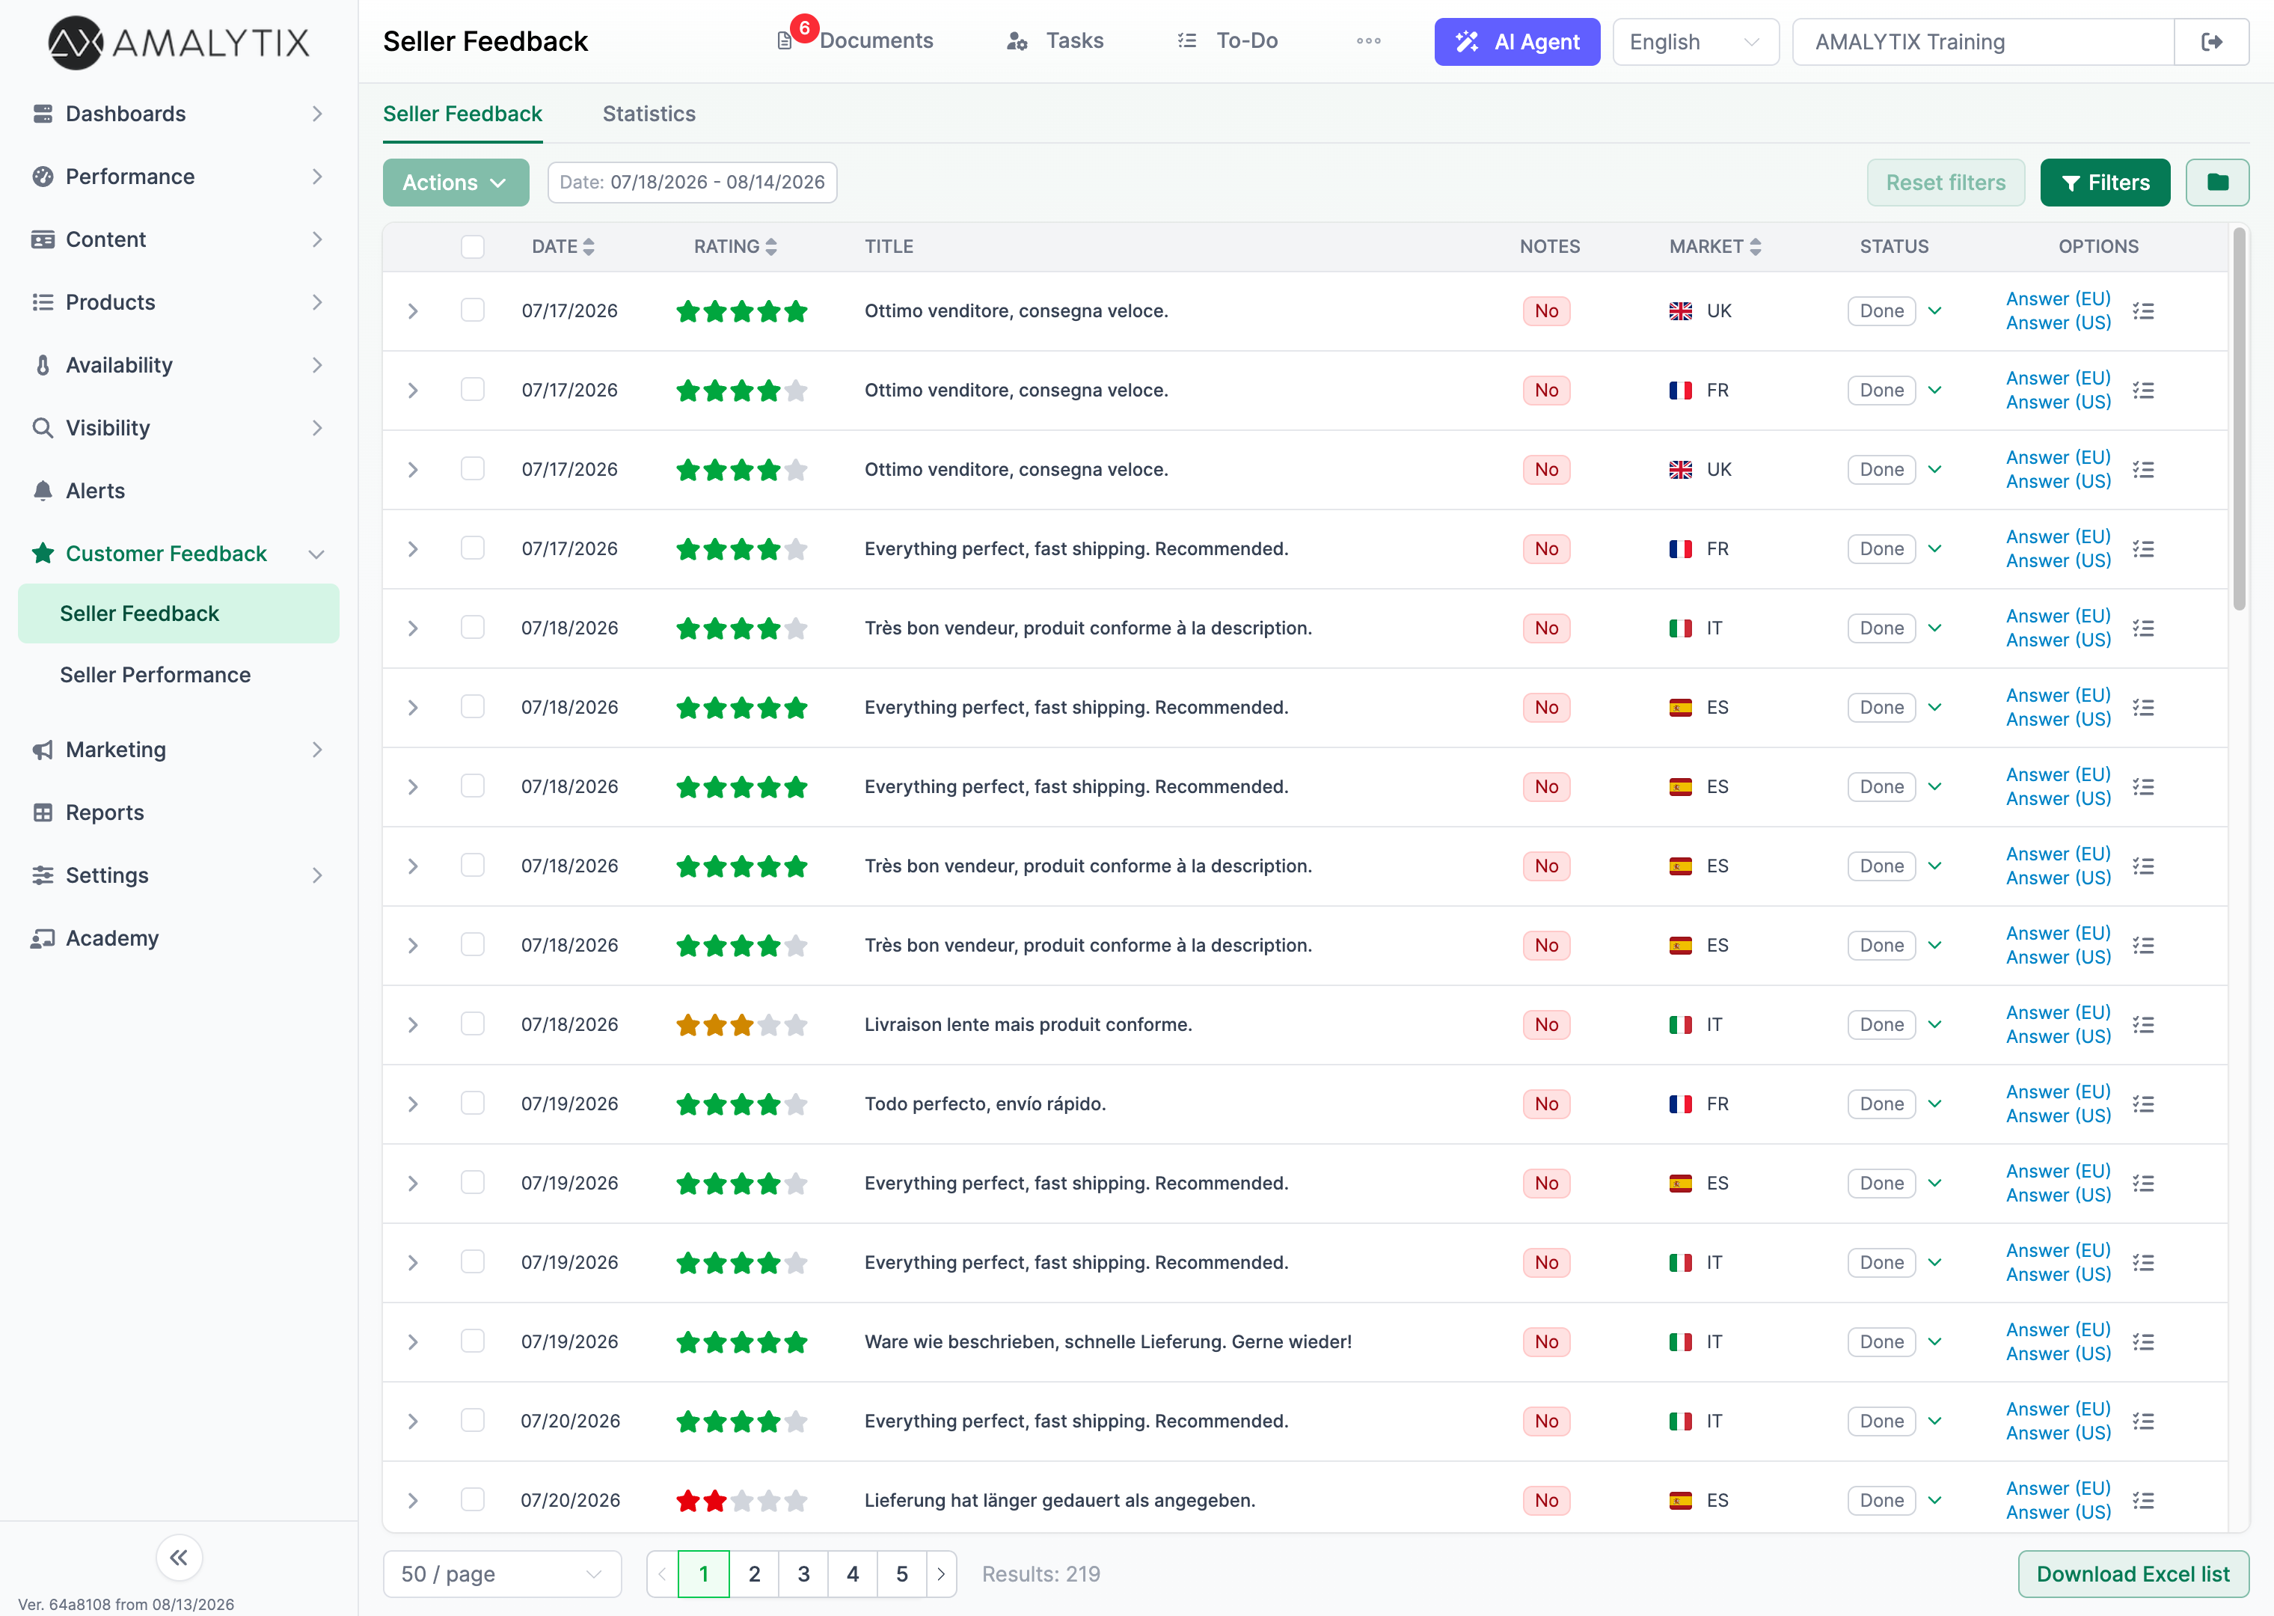Viewport: 2274px width, 1616px height.
Task: Click the Performance gauge icon
Action: 43,176
